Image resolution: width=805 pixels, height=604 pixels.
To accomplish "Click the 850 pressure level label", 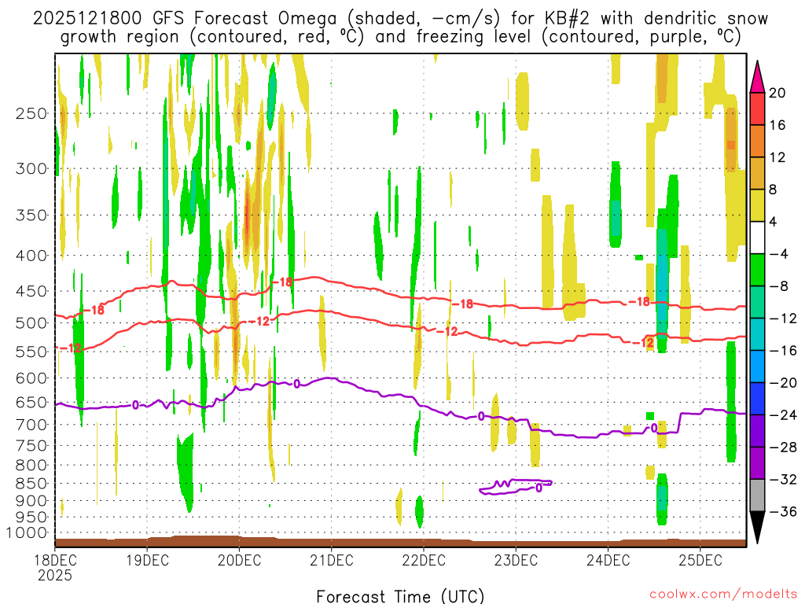I will 31,484.
